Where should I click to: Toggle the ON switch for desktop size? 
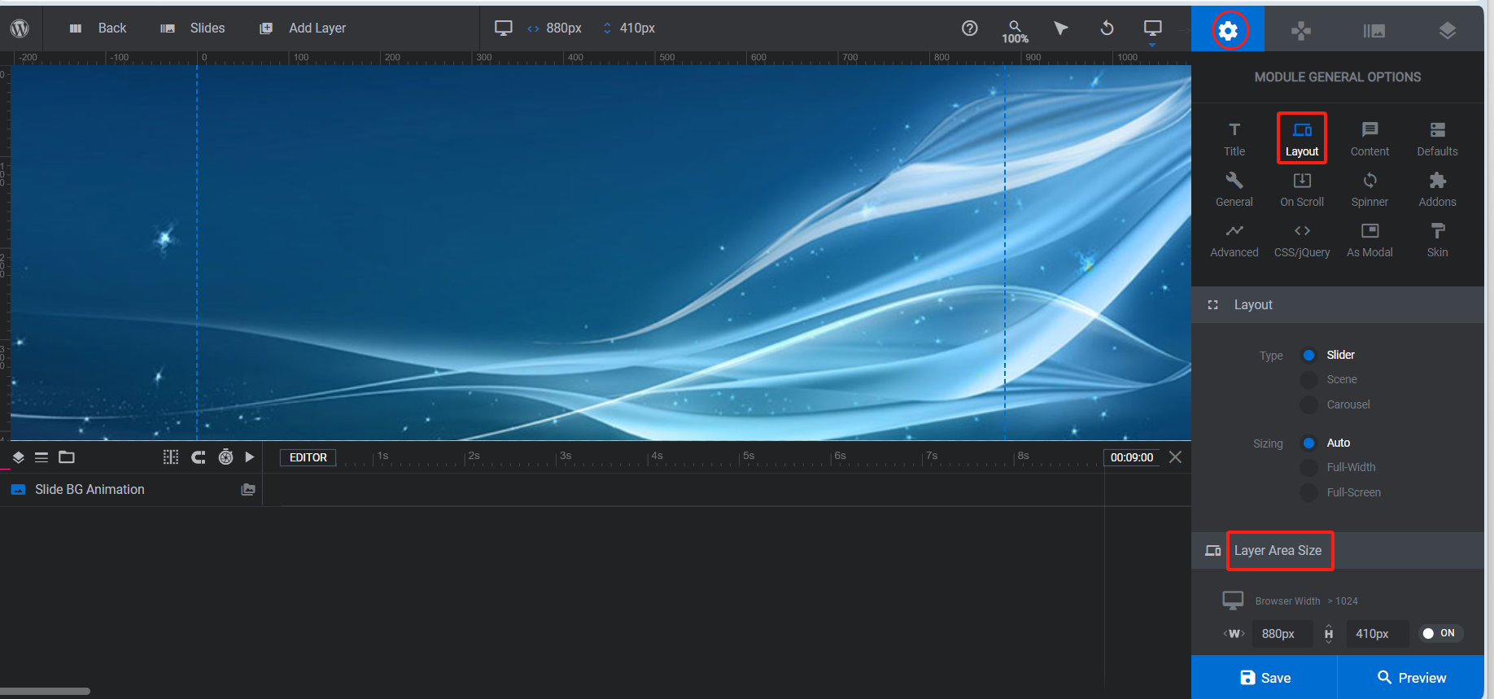pyautogui.click(x=1440, y=633)
